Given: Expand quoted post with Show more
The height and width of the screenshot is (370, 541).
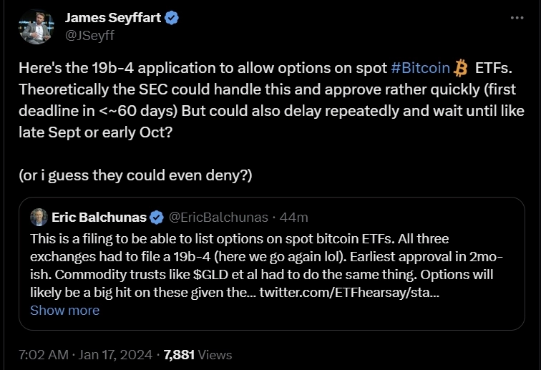Looking at the screenshot, I should pos(64,310).
